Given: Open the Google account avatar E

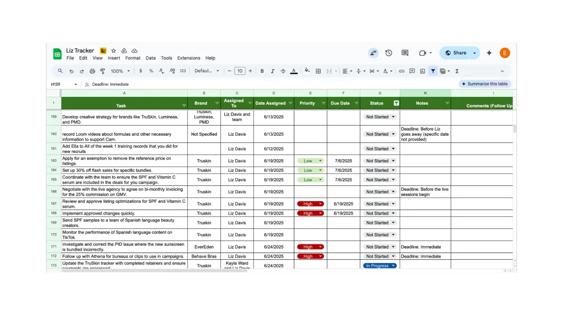Looking at the screenshot, I should coord(505,53).
